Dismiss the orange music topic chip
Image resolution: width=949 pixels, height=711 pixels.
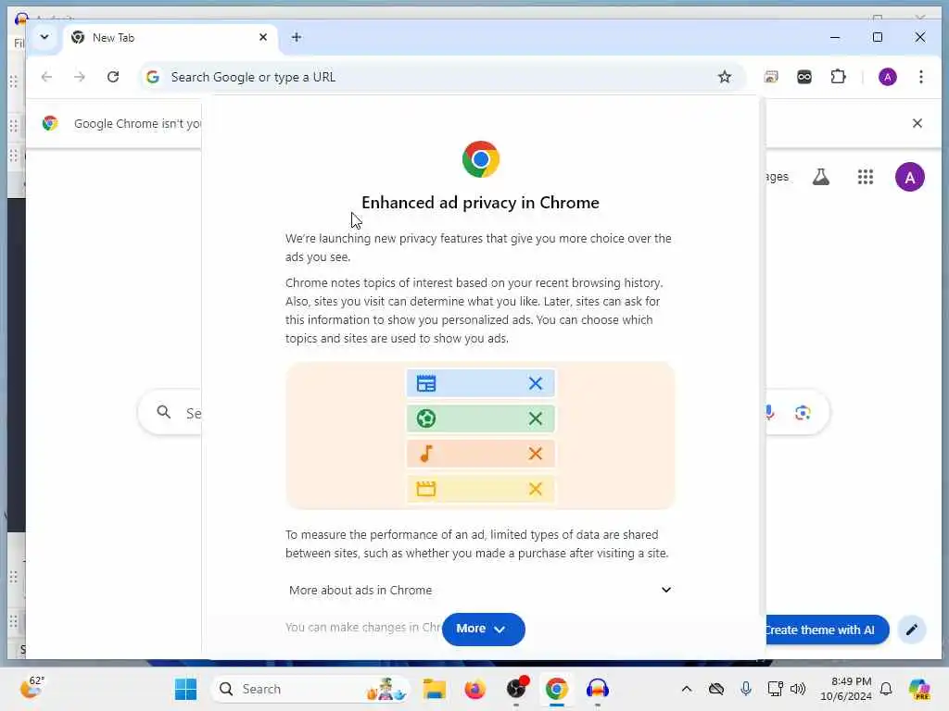535,454
